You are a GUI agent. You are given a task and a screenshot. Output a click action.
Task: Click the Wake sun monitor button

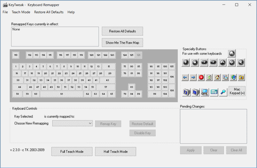coord(196,92)
